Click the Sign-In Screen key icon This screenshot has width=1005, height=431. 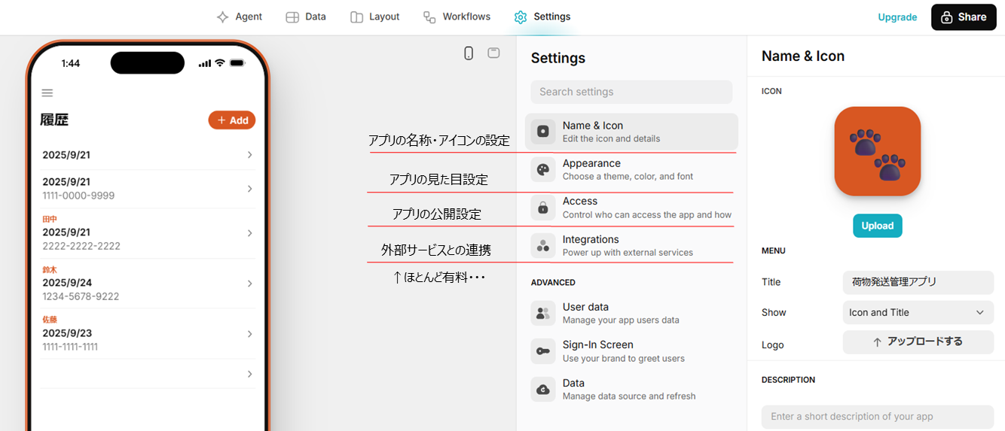tap(543, 351)
